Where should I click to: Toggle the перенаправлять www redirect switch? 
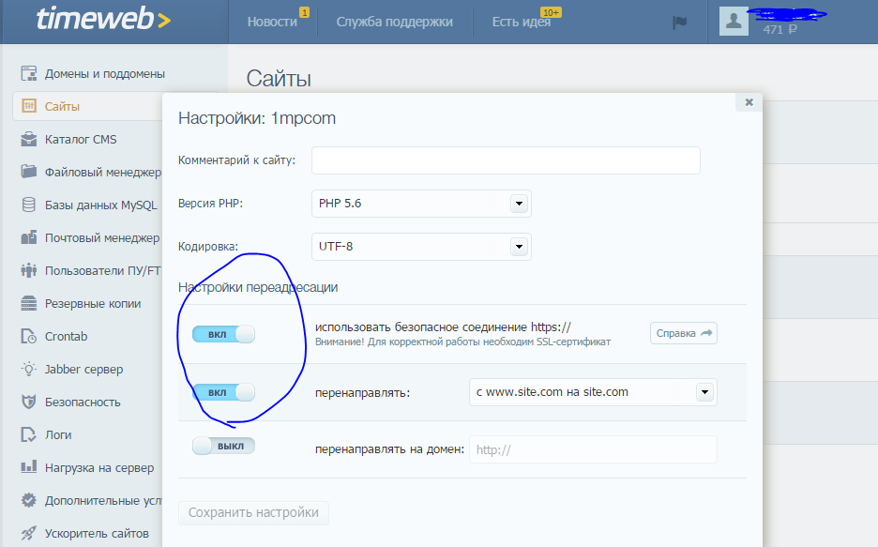pyautogui.click(x=223, y=392)
